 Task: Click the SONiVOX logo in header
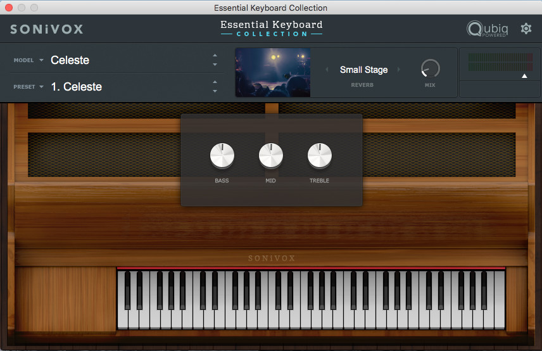[47, 29]
